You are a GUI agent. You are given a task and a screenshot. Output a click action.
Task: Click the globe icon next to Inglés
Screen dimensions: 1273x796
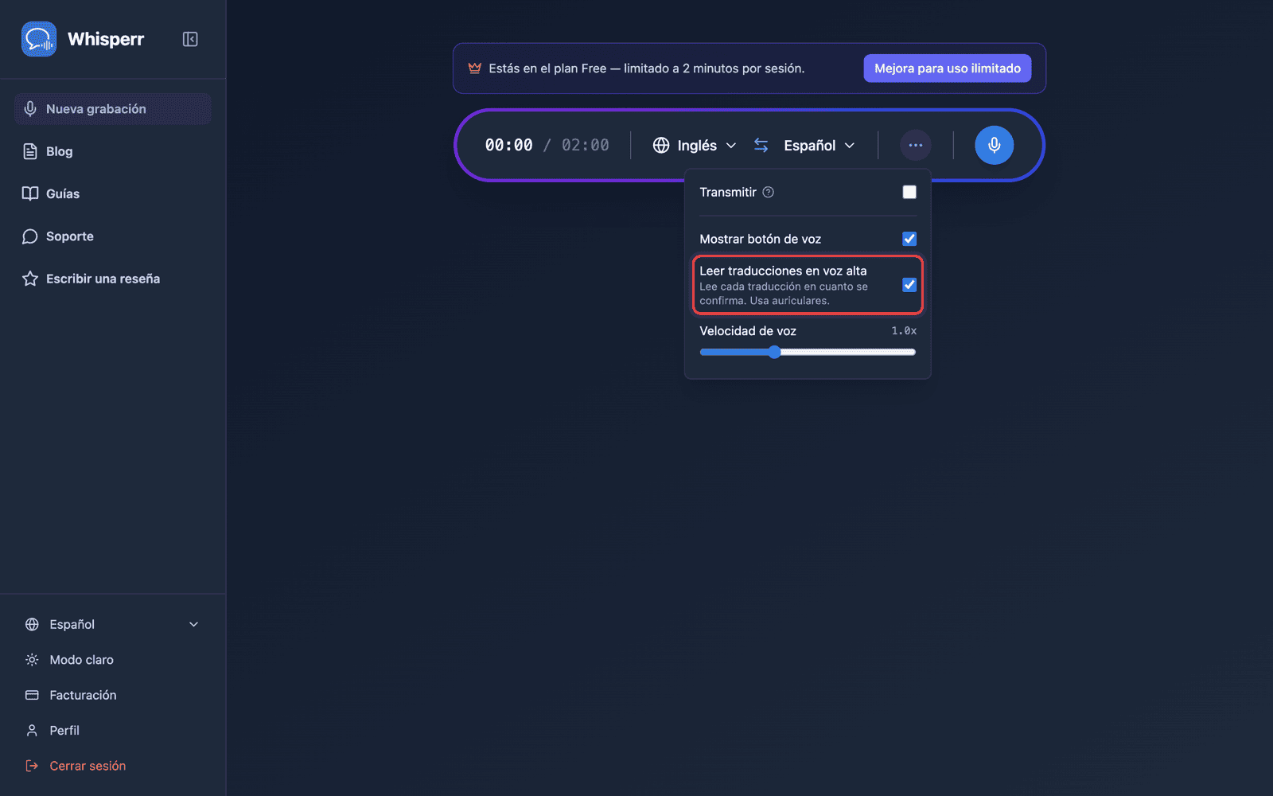click(x=661, y=145)
